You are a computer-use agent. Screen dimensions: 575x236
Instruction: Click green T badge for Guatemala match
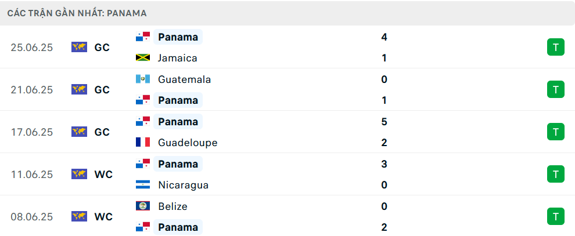click(555, 89)
